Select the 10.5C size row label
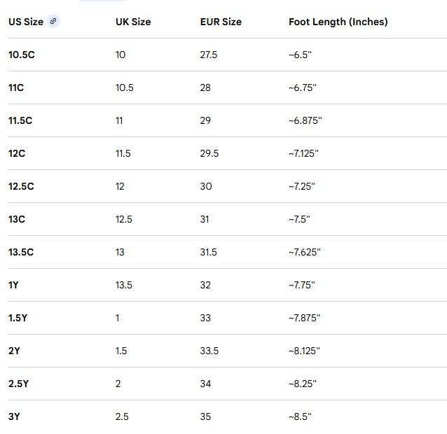Viewport: 447px width, 434px height. [22, 55]
